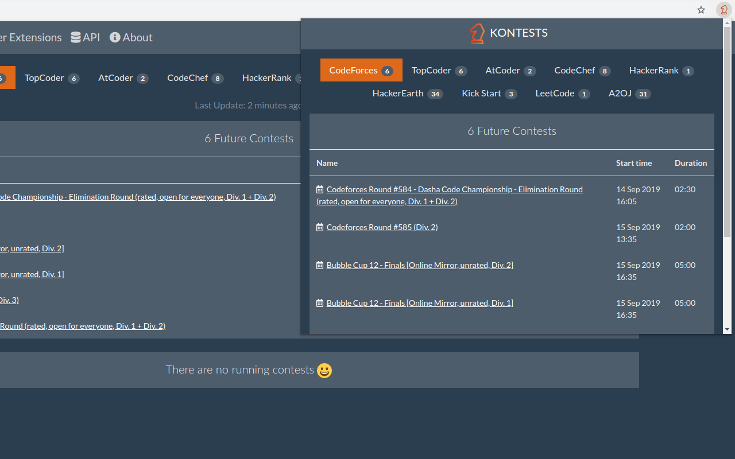The height and width of the screenshot is (459, 735).
Task: Click the About info icon in page header
Action: pyautogui.click(x=115, y=37)
